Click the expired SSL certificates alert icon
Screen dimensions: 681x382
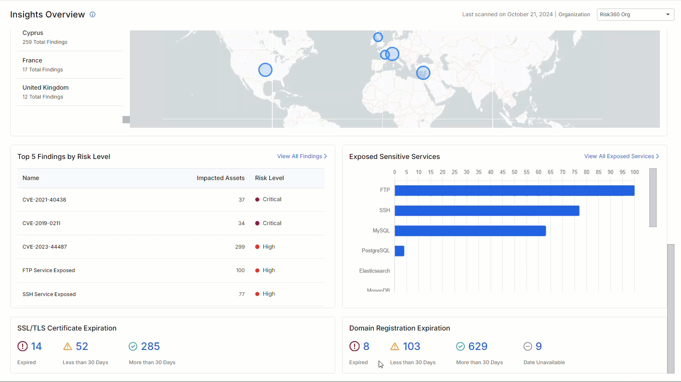click(22, 346)
